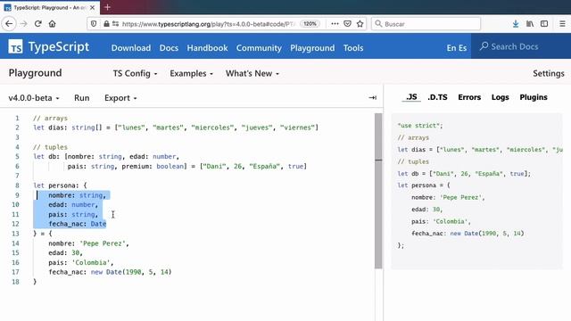Screen dimensions: 571x321
Task: Click "nombre: 'Pepe Perez'," on line 14
Action: pyautogui.click(x=88, y=243)
